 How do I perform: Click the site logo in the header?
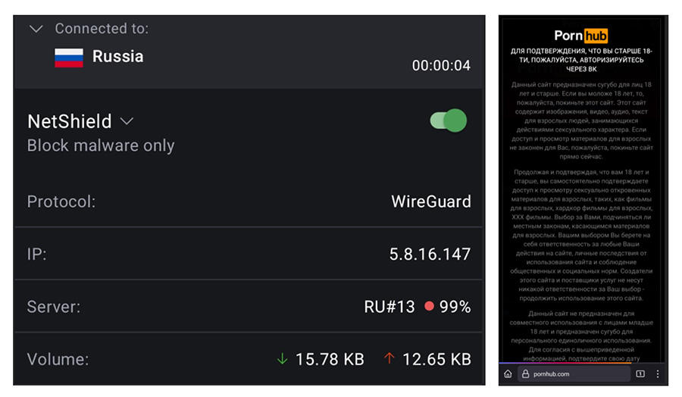point(581,36)
